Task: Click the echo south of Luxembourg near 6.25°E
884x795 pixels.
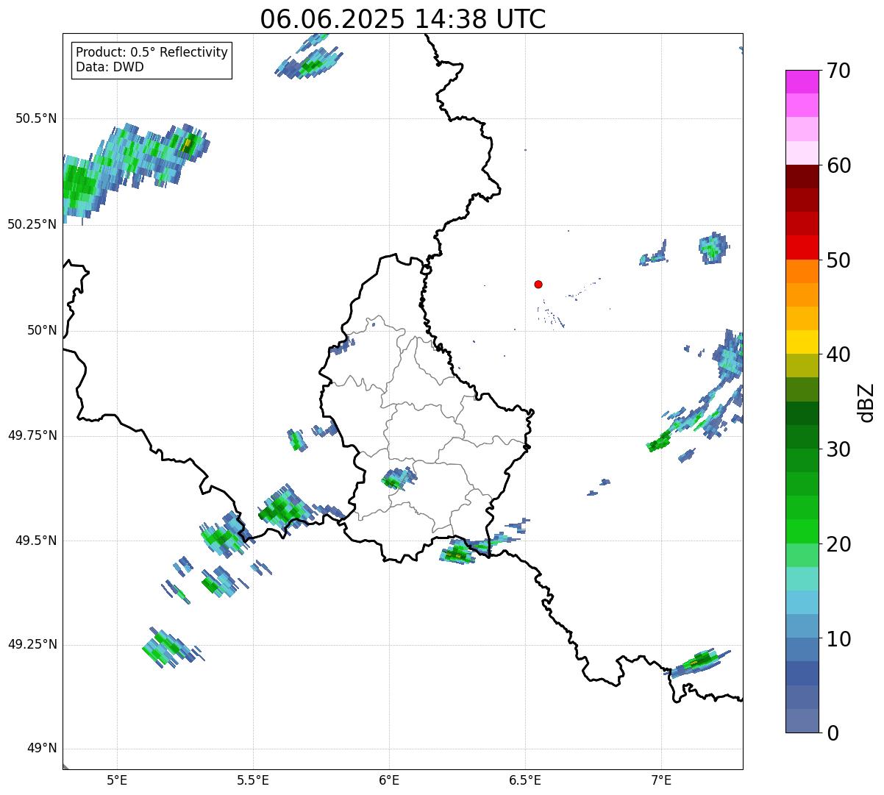Action: coord(457,553)
